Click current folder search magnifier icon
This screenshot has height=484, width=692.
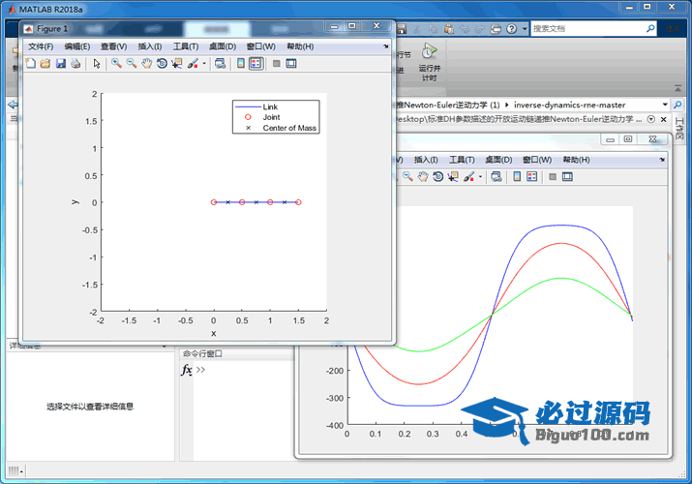click(677, 105)
